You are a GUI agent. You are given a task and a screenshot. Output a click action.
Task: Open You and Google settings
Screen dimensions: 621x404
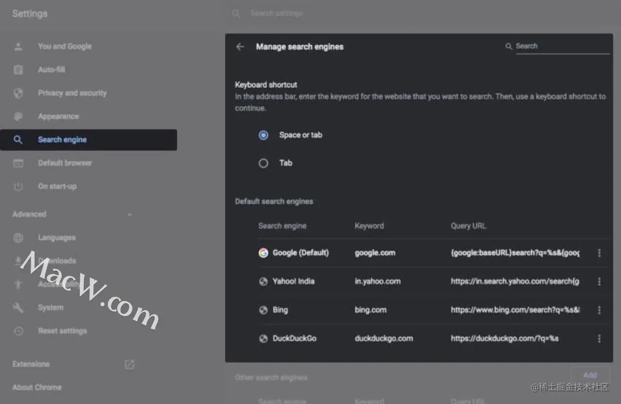(65, 47)
